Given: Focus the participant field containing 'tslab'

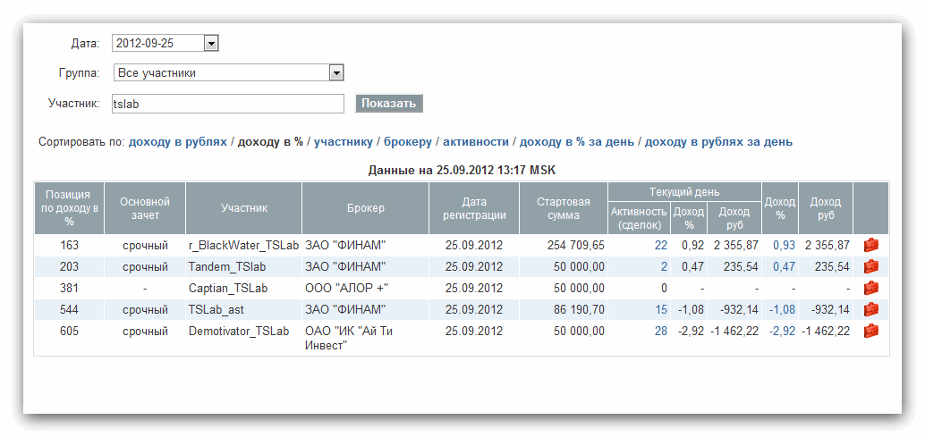Looking at the screenshot, I should pyautogui.click(x=227, y=104).
